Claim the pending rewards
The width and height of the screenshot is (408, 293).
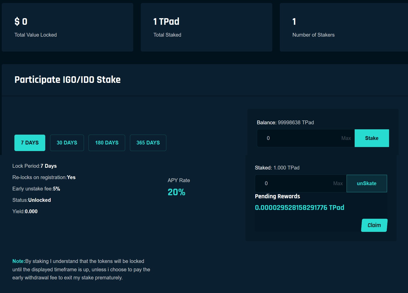[374, 225]
